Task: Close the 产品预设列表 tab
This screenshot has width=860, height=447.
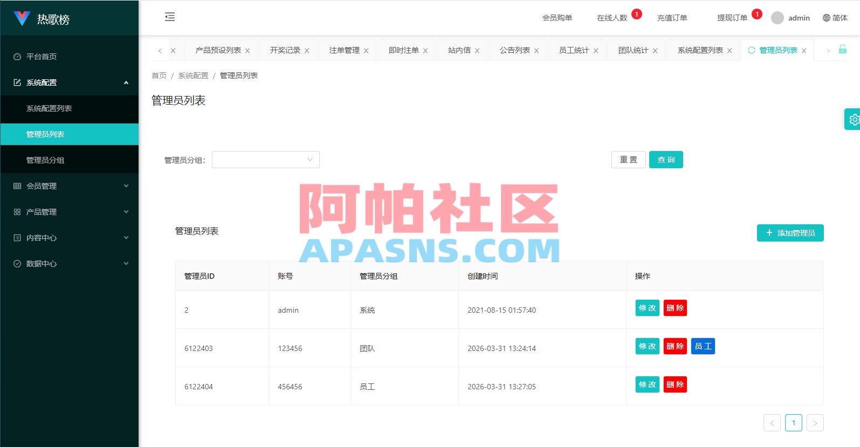Action: (x=247, y=51)
